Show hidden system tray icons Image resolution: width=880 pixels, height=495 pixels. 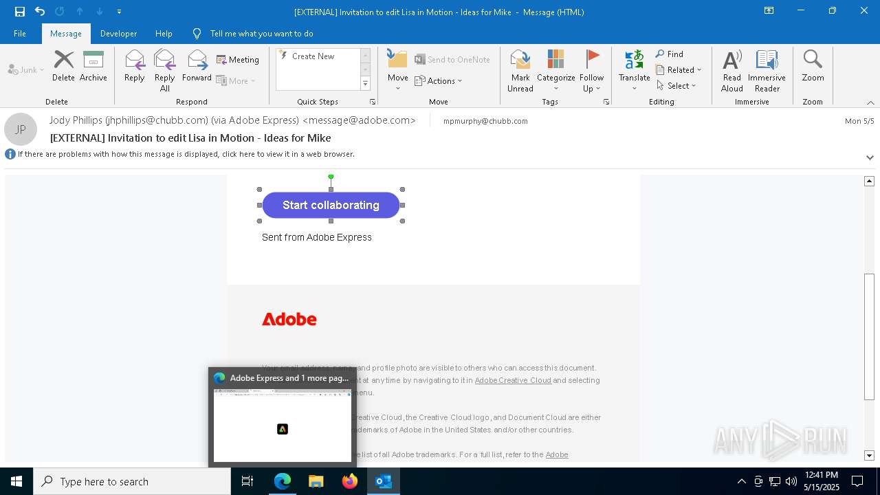(741, 481)
